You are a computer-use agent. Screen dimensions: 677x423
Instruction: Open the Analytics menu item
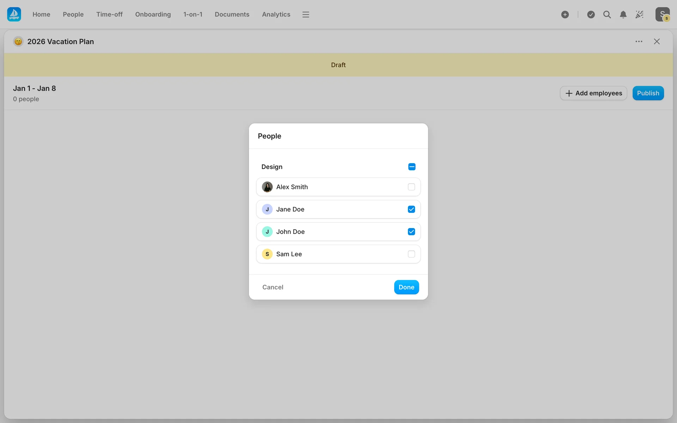(x=276, y=14)
